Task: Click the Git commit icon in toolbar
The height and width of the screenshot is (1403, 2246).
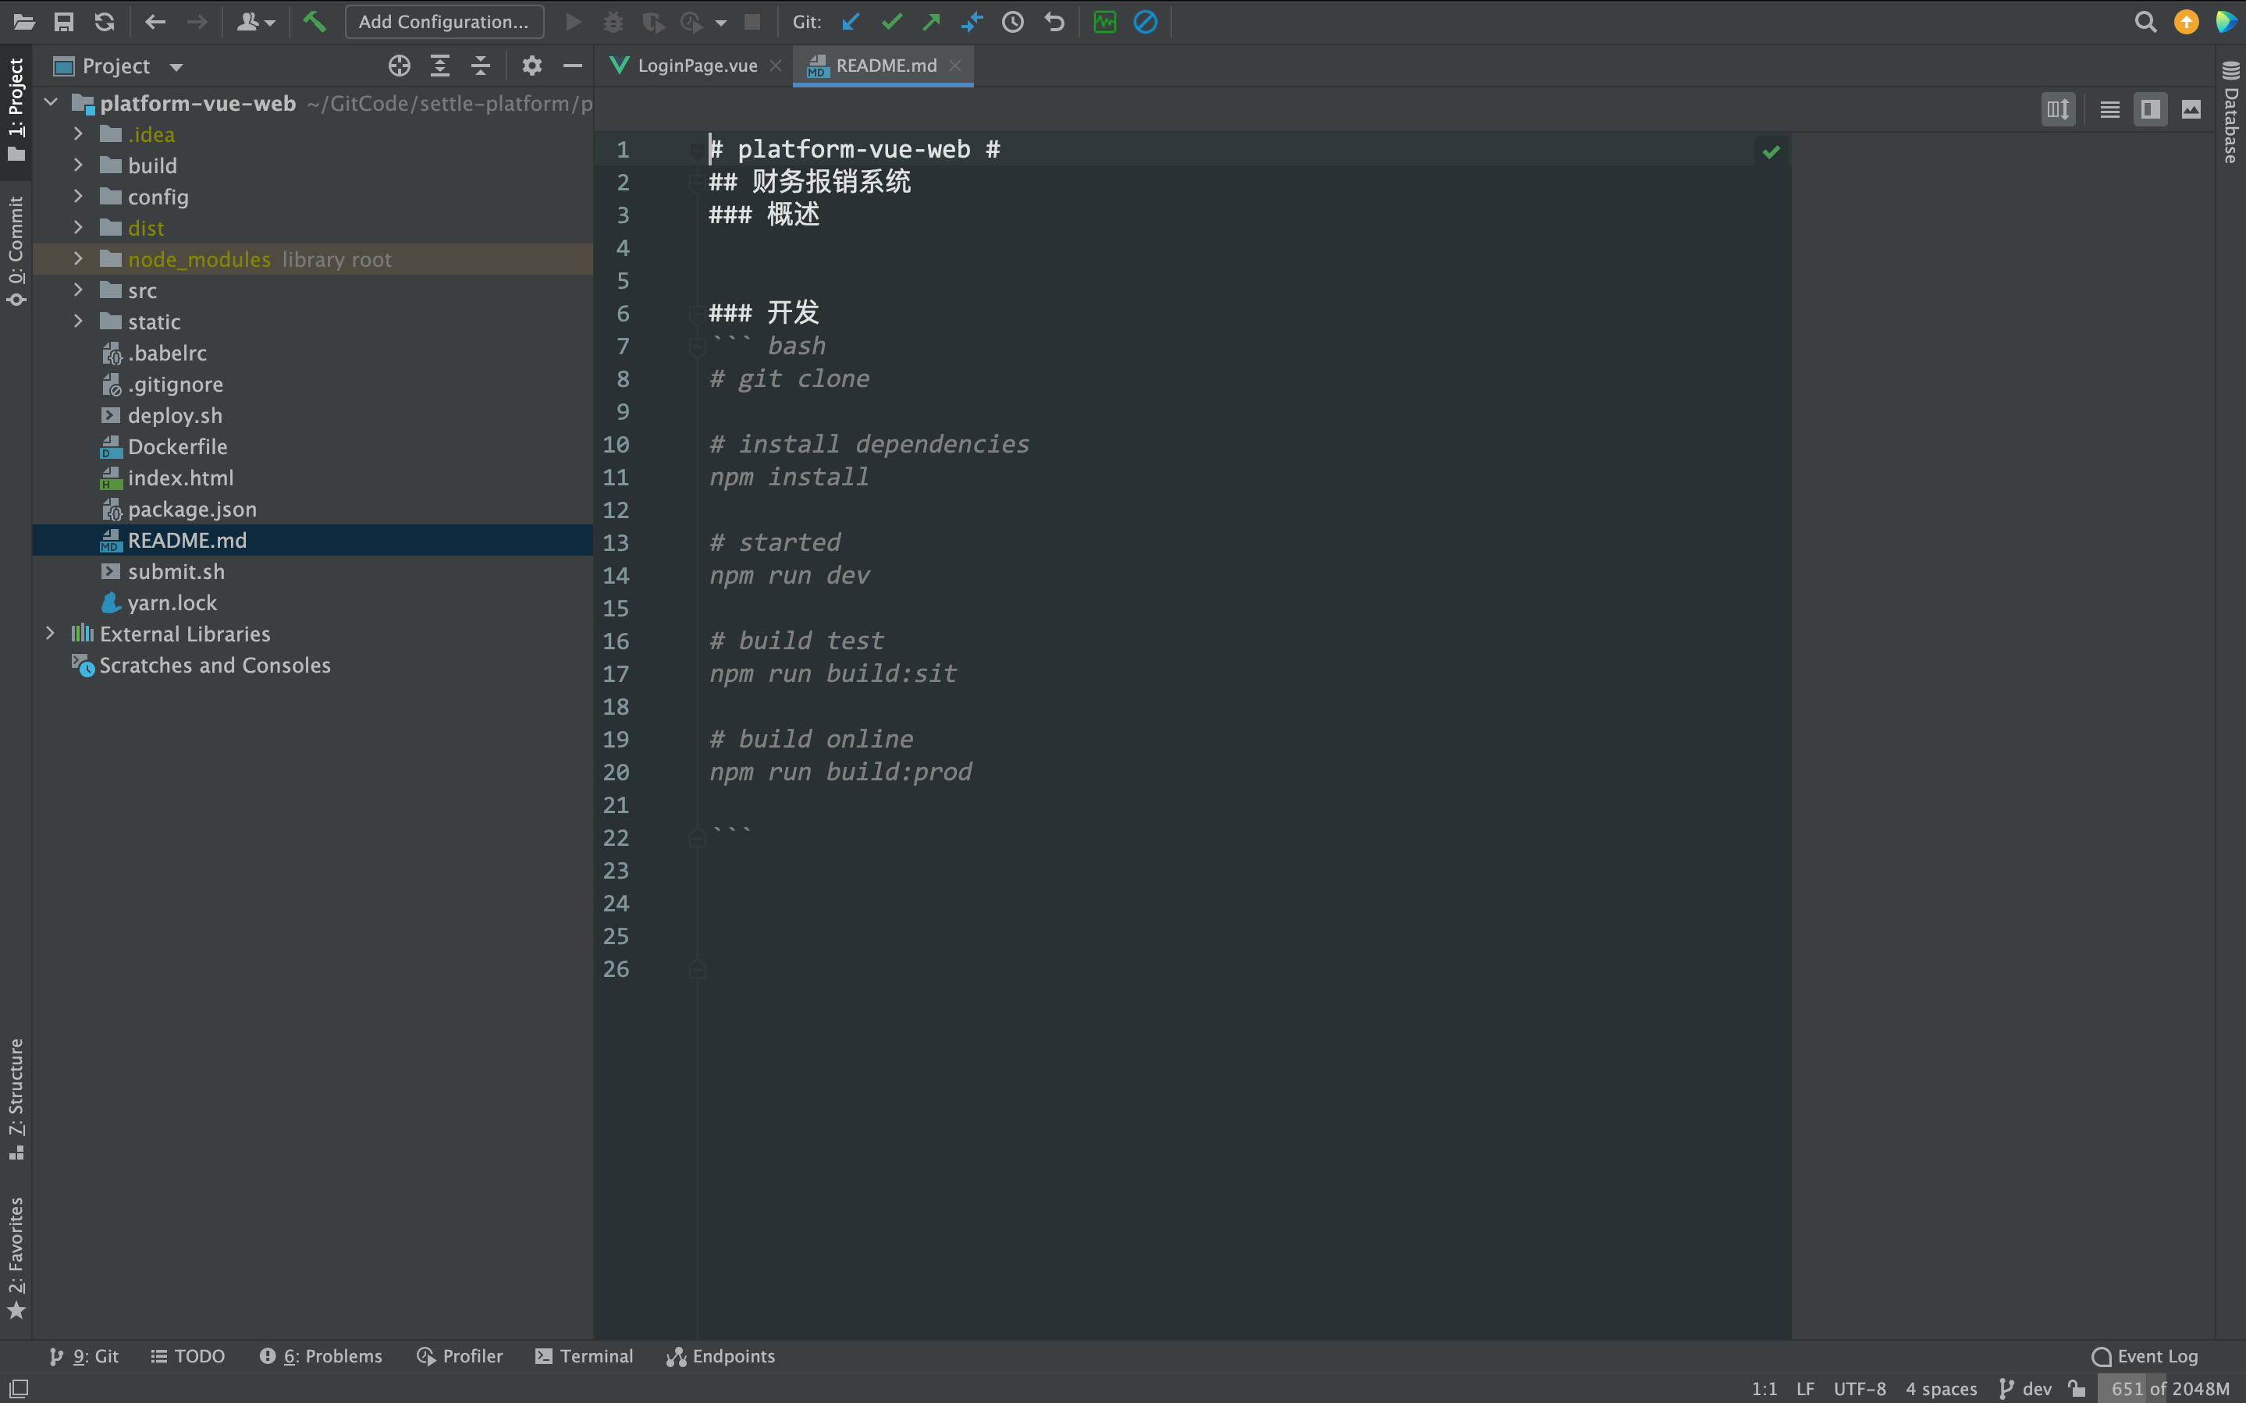Action: click(x=892, y=21)
